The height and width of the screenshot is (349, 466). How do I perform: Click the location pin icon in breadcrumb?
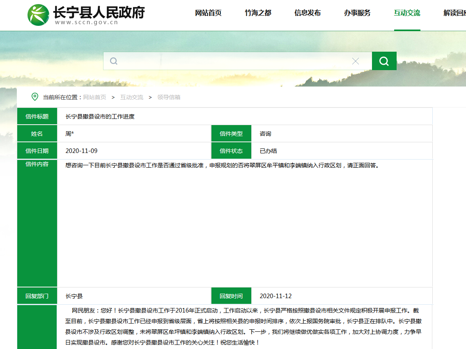(35, 97)
